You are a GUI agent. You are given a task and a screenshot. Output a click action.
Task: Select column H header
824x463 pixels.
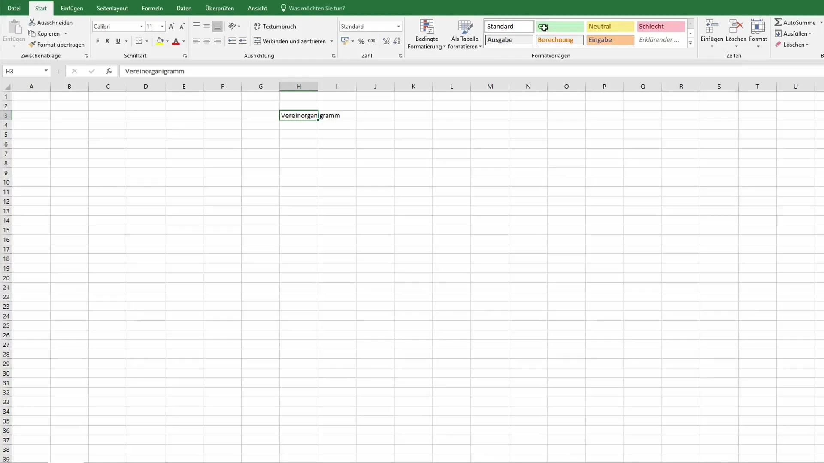(299, 87)
